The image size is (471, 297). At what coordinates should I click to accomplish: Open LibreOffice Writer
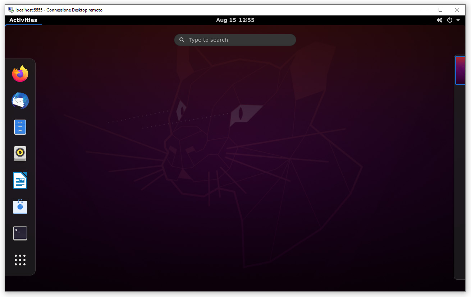click(20, 180)
